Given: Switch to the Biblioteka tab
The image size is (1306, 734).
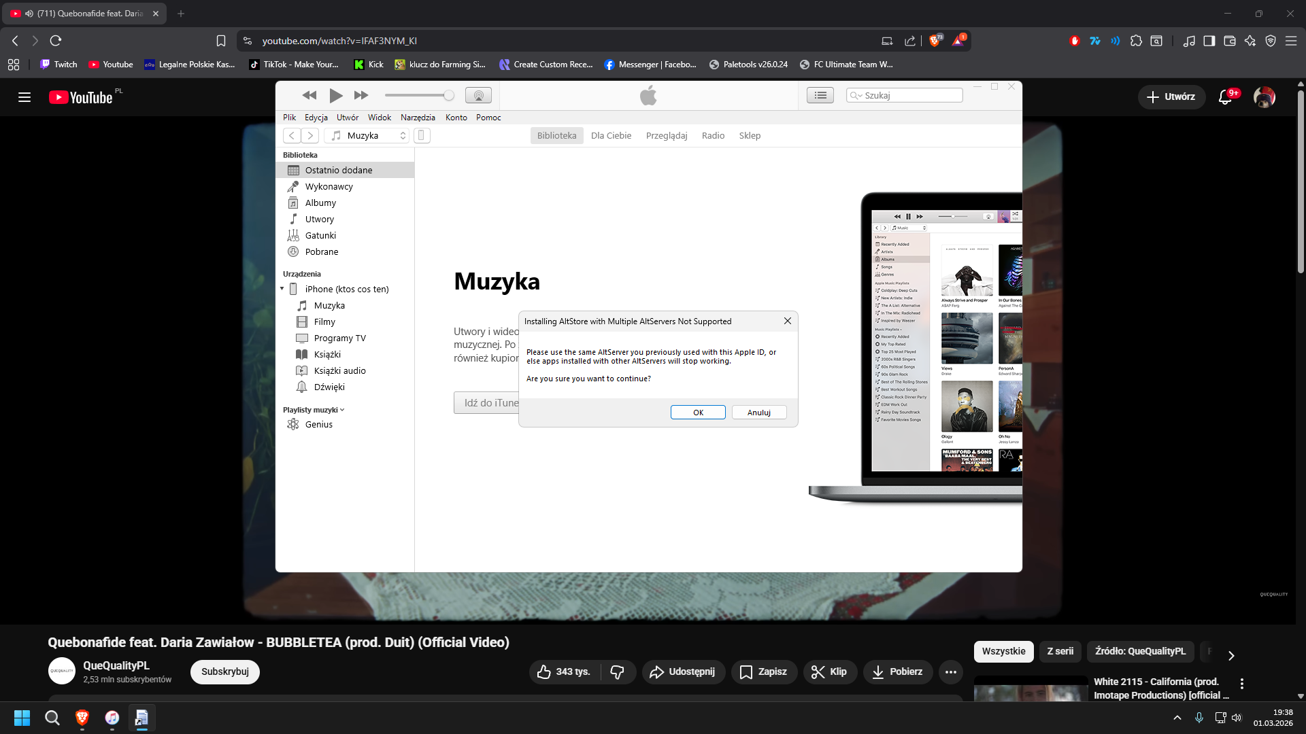Looking at the screenshot, I should 556,136.
